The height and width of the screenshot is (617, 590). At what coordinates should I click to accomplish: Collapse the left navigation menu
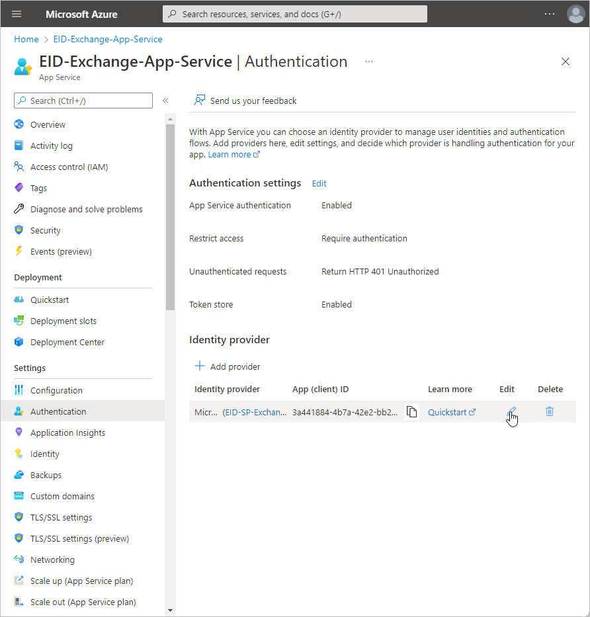pyautogui.click(x=165, y=101)
